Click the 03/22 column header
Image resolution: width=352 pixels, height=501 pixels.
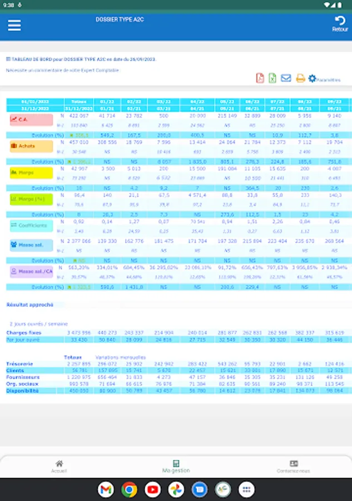[x=163, y=102]
